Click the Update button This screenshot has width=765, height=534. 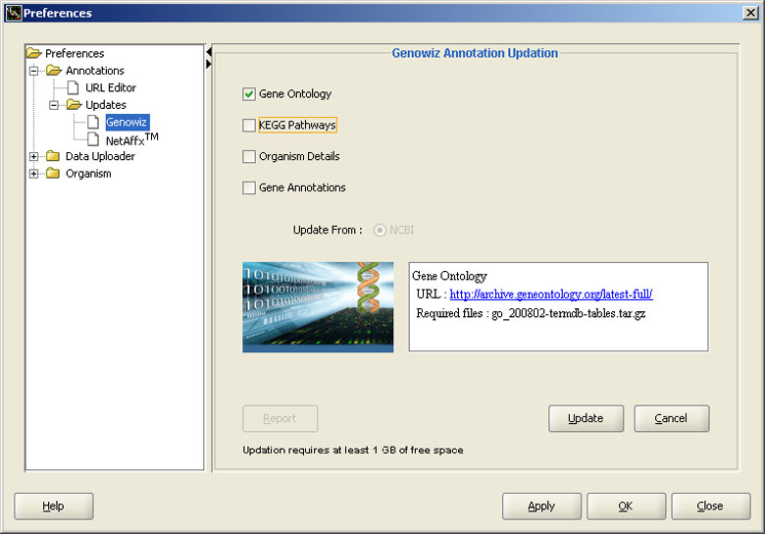coord(586,418)
